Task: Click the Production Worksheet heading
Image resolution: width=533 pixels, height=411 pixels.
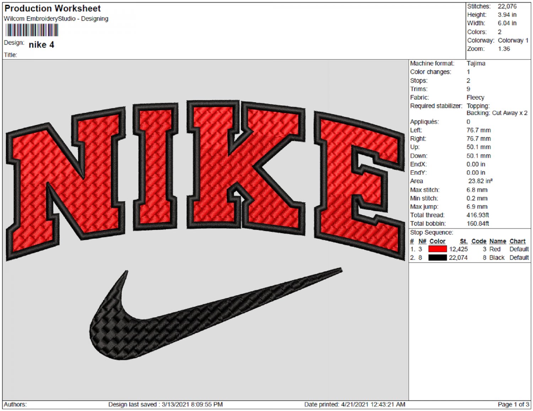Action: 53,8
